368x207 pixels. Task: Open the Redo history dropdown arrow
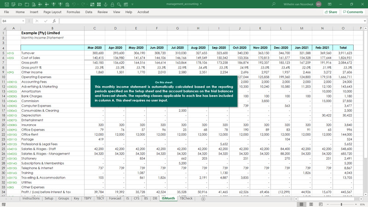[x=87, y=4]
